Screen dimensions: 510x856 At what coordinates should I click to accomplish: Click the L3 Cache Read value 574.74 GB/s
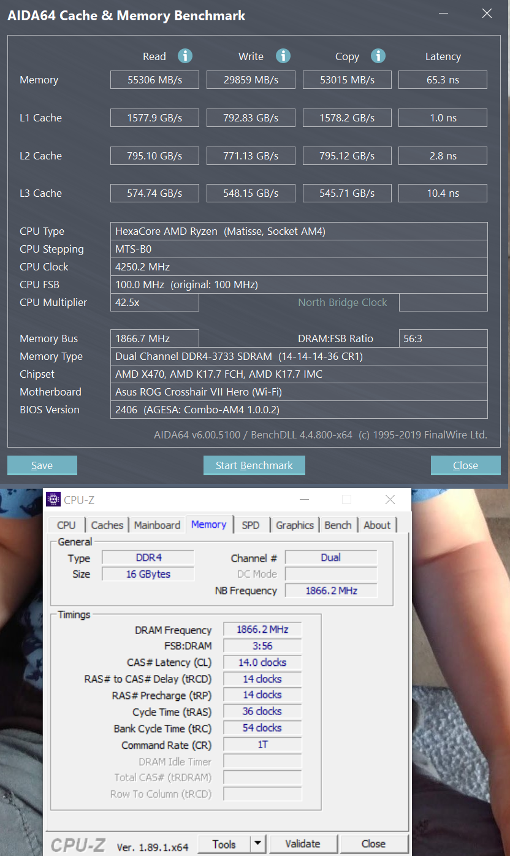pos(154,193)
